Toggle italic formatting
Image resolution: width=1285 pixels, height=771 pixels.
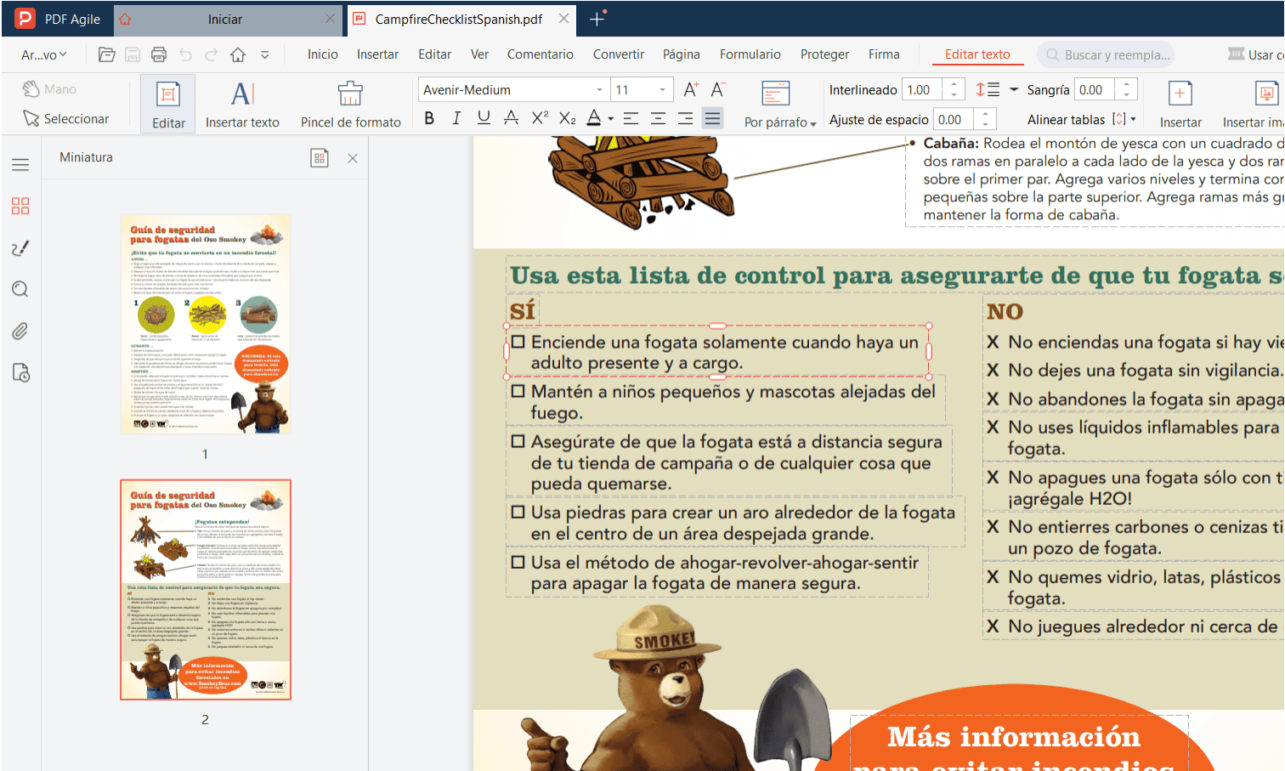[x=456, y=118]
